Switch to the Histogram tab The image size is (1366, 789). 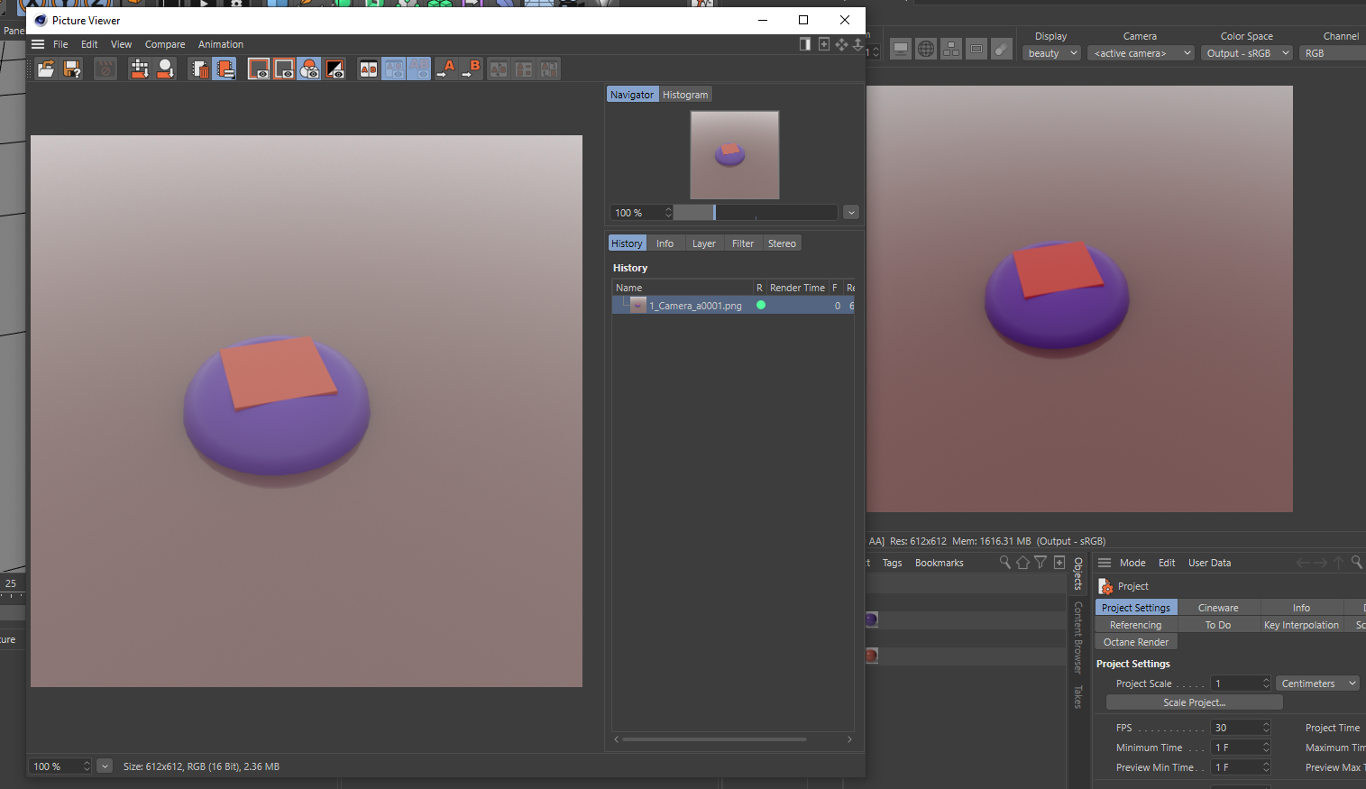click(685, 95)
